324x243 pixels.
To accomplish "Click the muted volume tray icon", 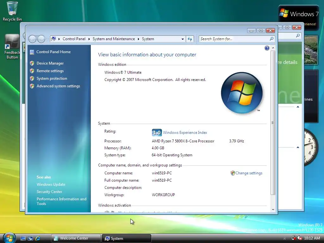I will pos(299,238).
